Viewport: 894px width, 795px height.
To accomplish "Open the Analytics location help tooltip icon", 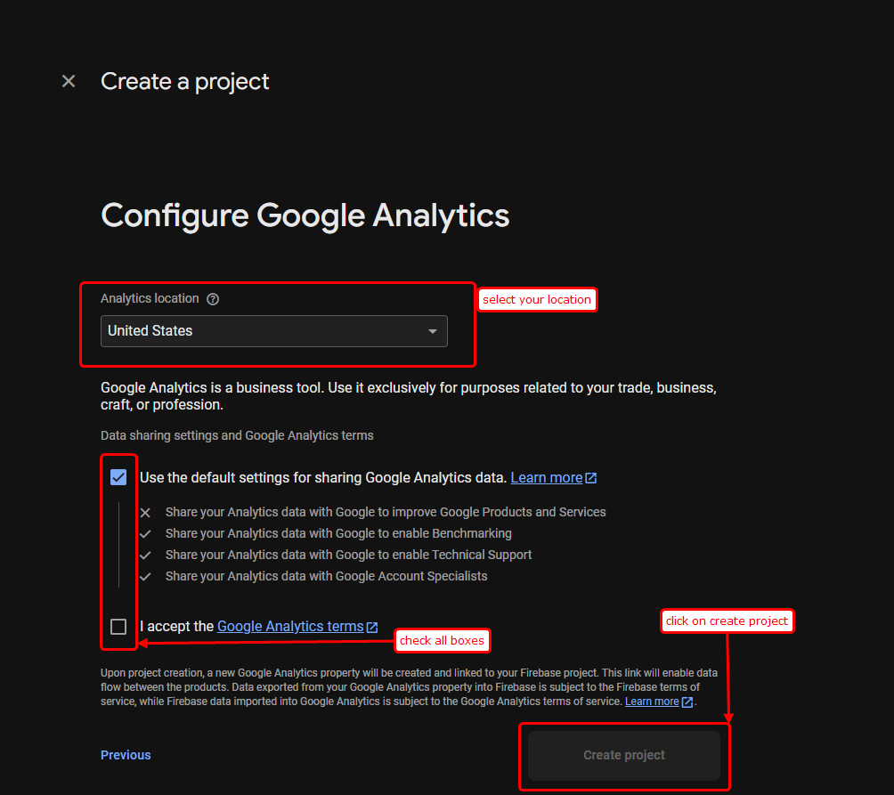I will pos(213,298).
